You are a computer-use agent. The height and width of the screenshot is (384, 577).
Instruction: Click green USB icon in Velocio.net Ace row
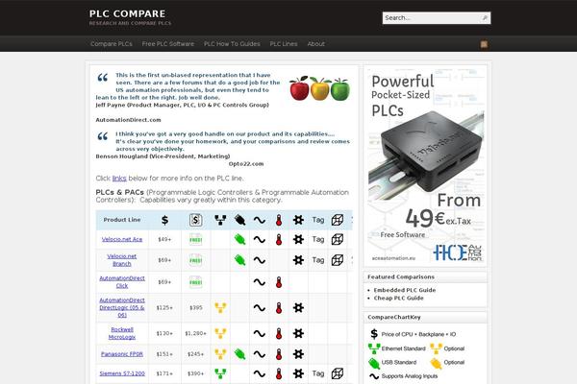[x=239, y=240]
